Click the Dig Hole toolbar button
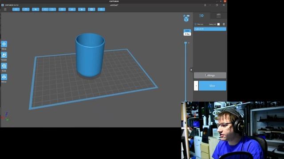The width and height of the screenshot is (284, 159). [91, 9]
